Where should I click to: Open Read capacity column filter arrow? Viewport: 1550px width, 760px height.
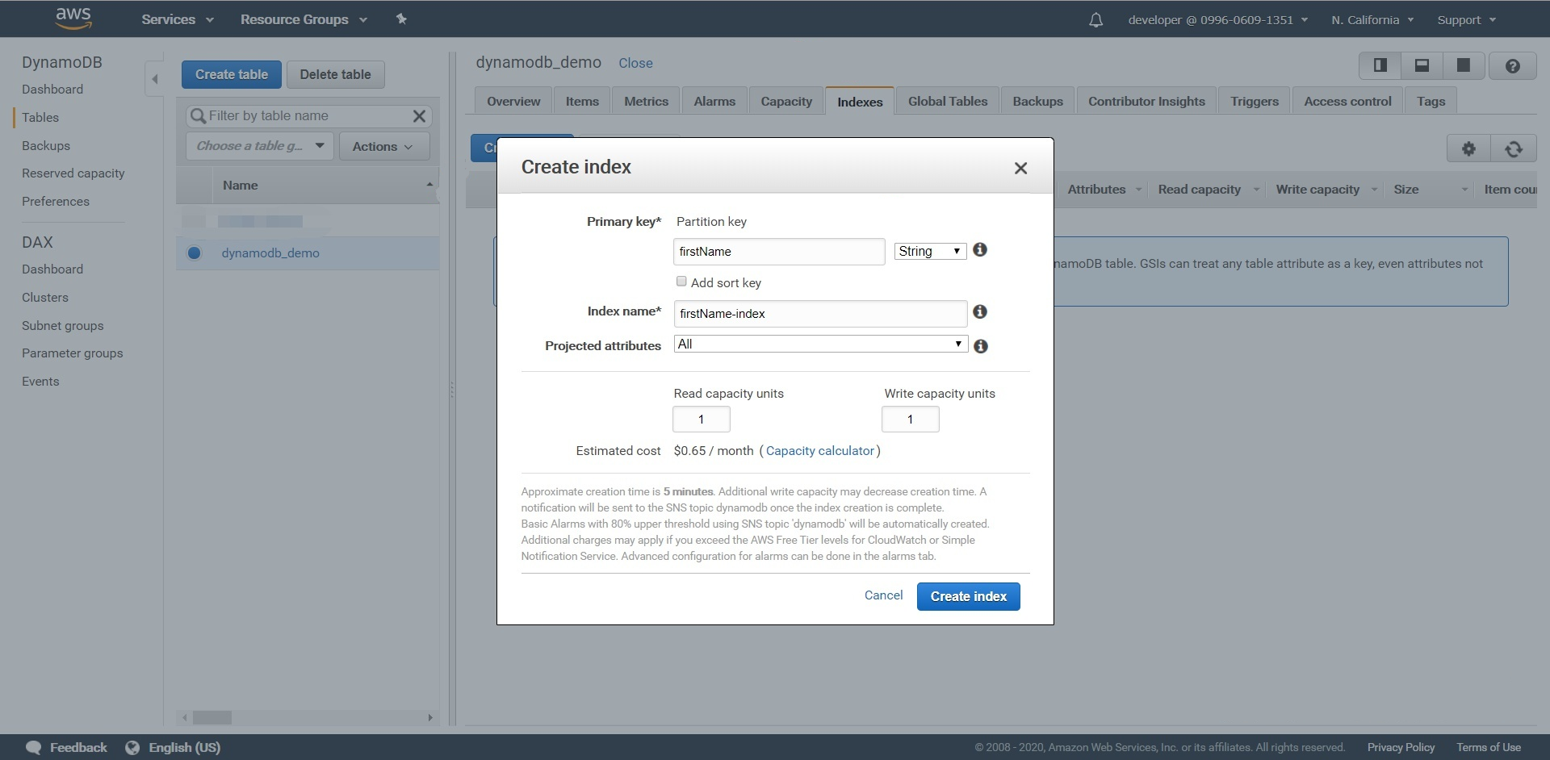click(x=1256, y=190)
